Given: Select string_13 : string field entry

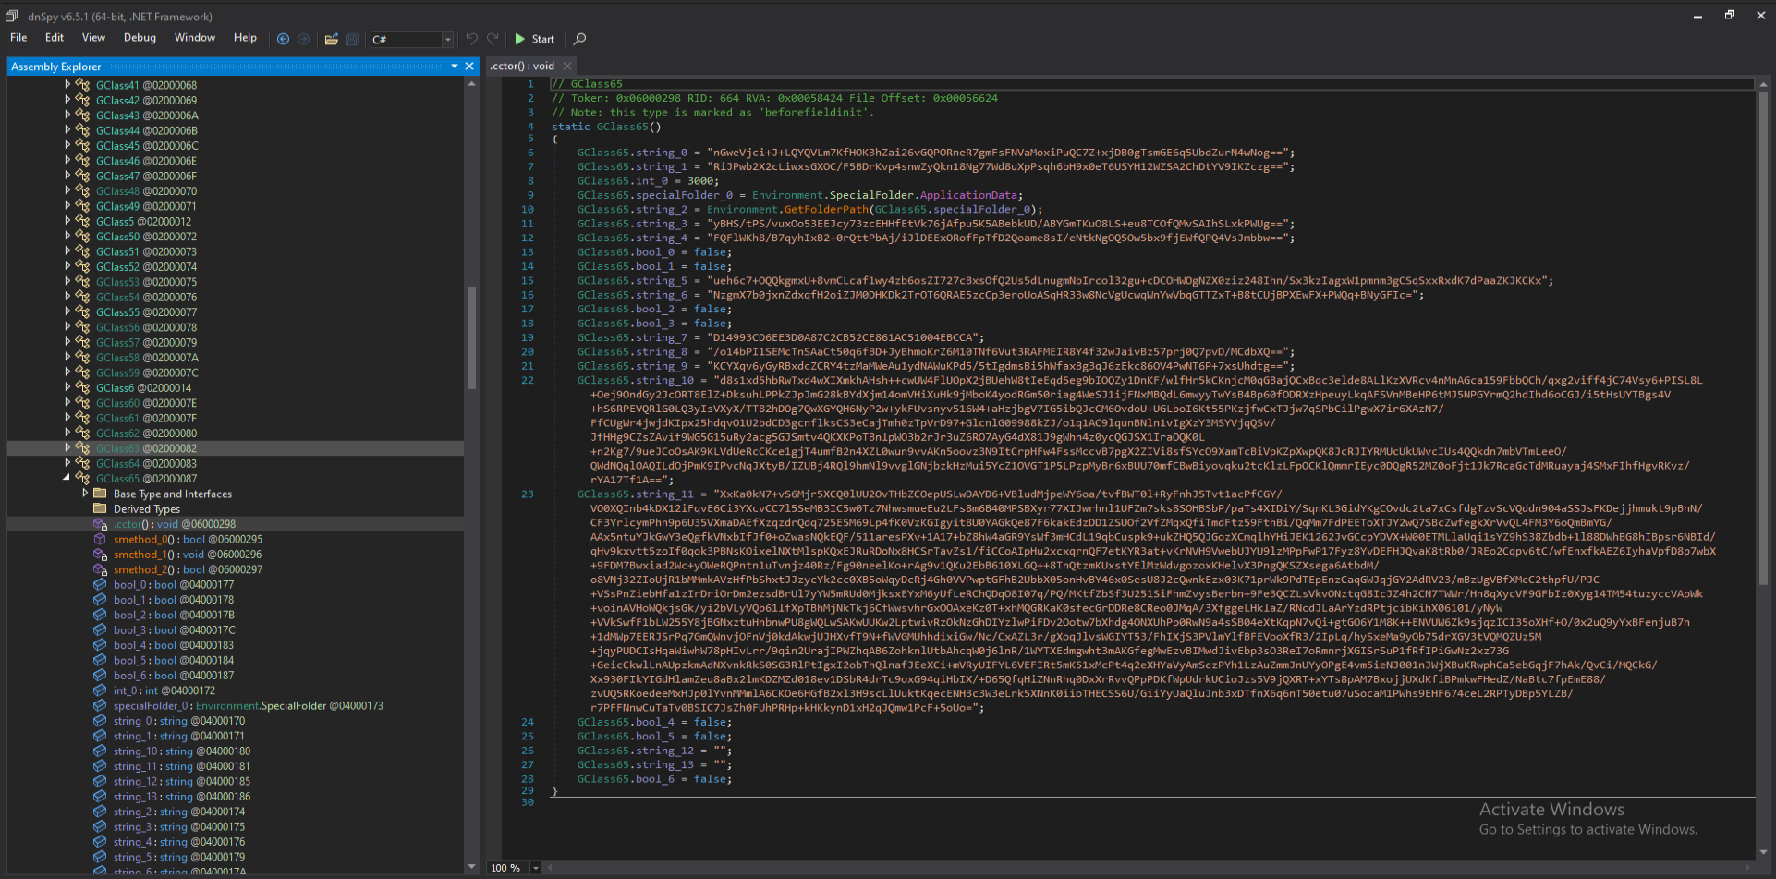Looking at the screenshot, I should (182, 797).
